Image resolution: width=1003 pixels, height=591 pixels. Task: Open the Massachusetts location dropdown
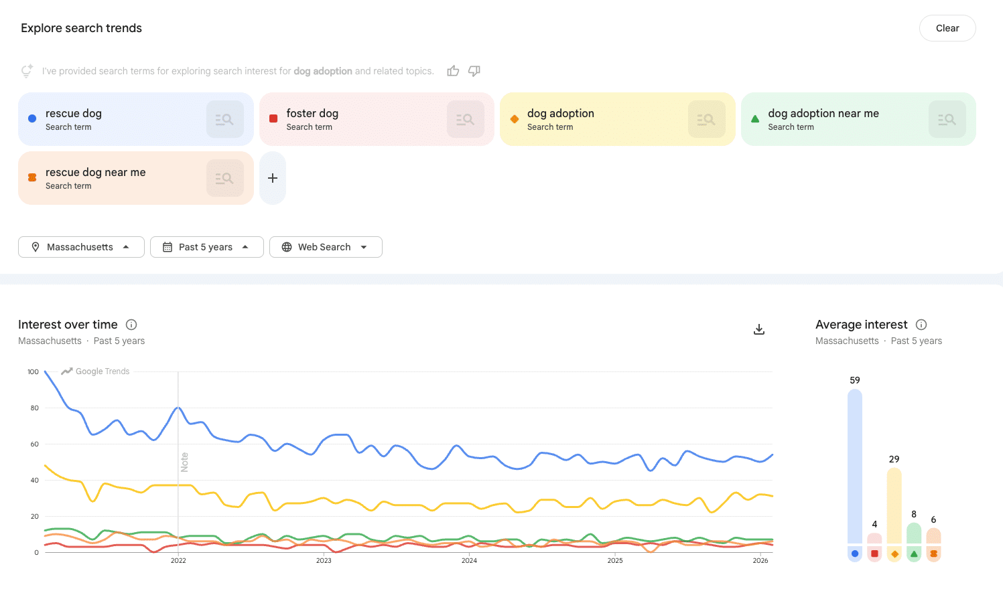click(81, 246)
